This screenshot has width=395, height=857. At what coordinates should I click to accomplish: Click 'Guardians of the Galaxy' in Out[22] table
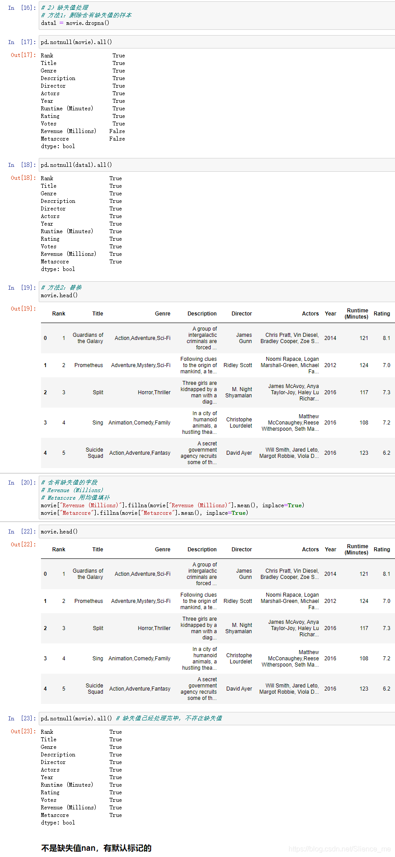pos(88,574)
